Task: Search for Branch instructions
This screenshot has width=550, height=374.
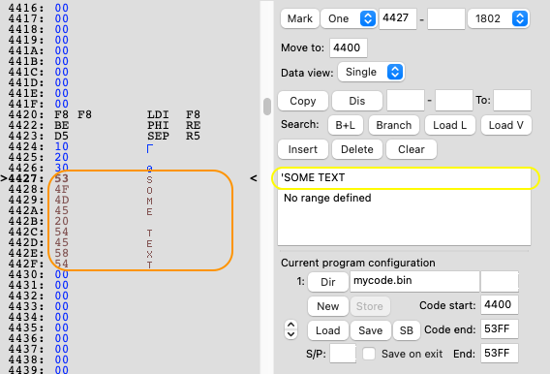Action: [394, 125]
